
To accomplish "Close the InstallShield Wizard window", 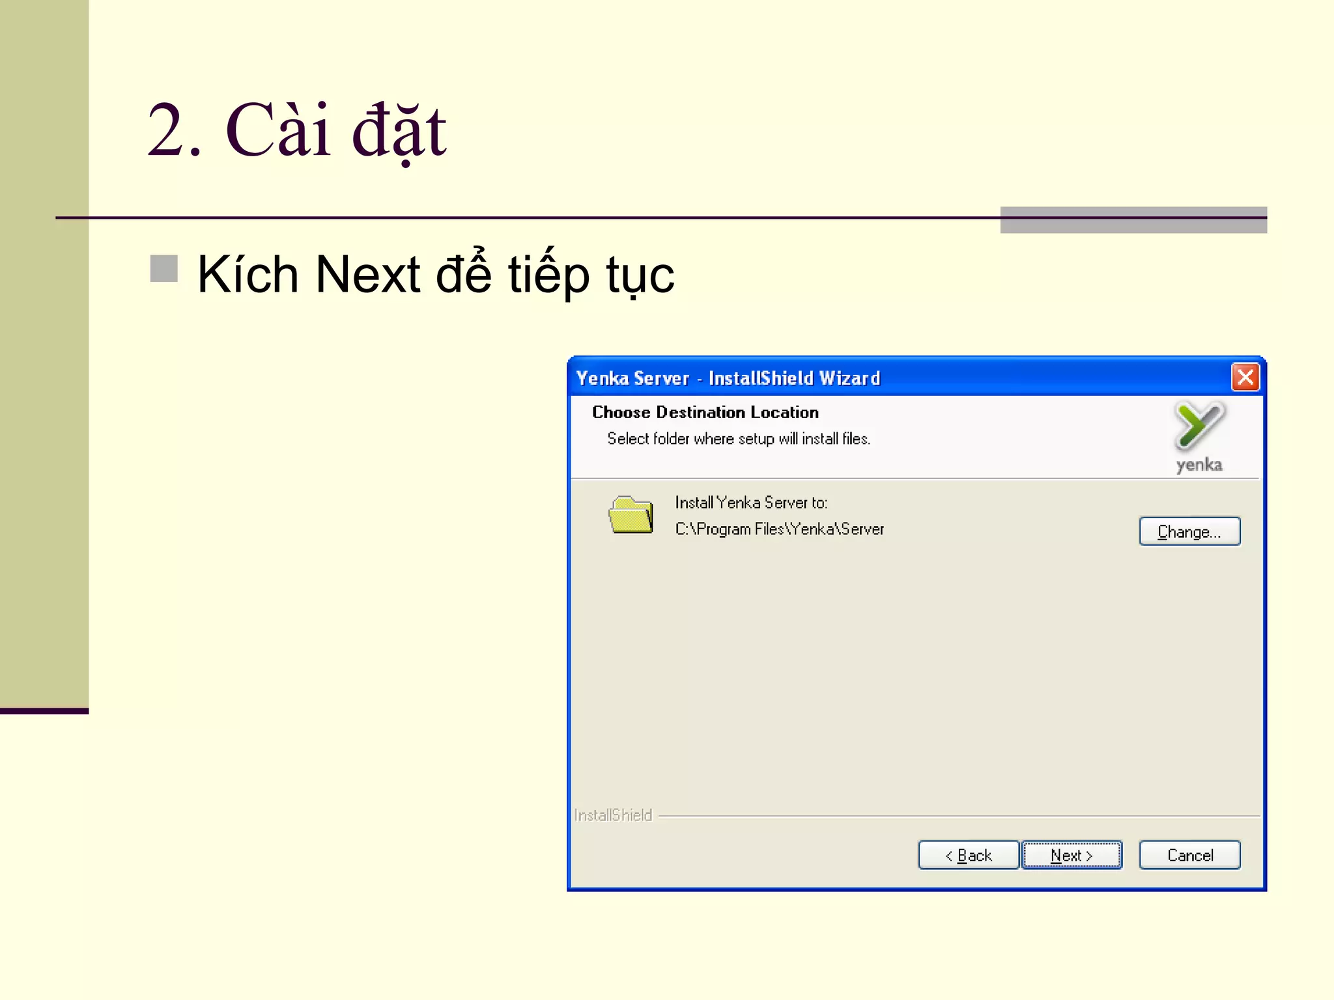I will (1245, 378).
